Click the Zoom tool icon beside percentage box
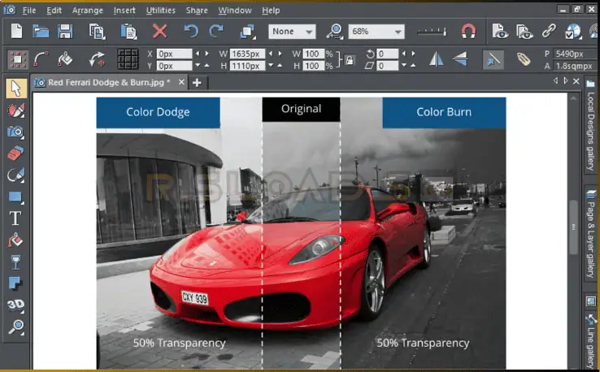Screen dimensions: 600x372 335,32
